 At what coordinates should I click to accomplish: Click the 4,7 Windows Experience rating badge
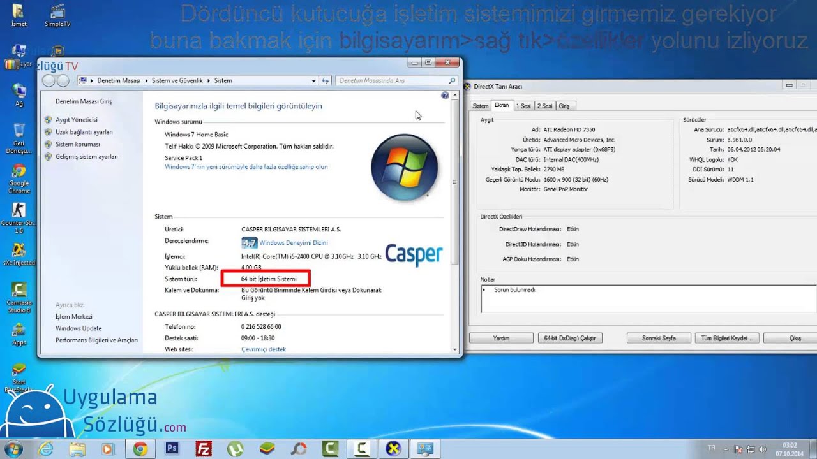click(x=249, y=242)
